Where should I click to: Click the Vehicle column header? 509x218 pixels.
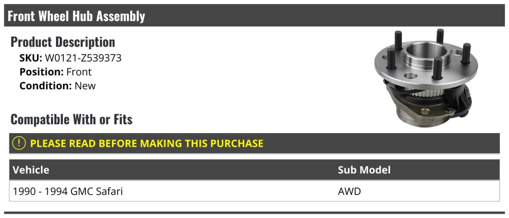tap(31, 170)
